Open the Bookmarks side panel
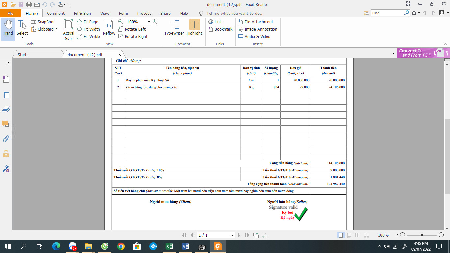The width and height of the screenshot is (450, 253). 6,79
